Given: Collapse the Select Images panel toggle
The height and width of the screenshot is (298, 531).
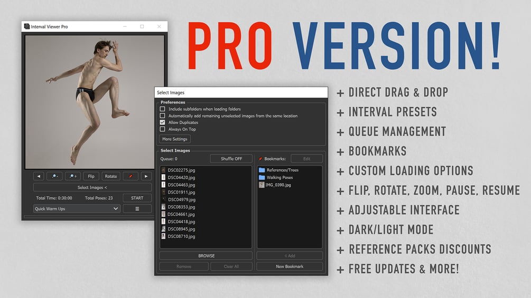Looking at the screenshot, I should pos(92,187).
